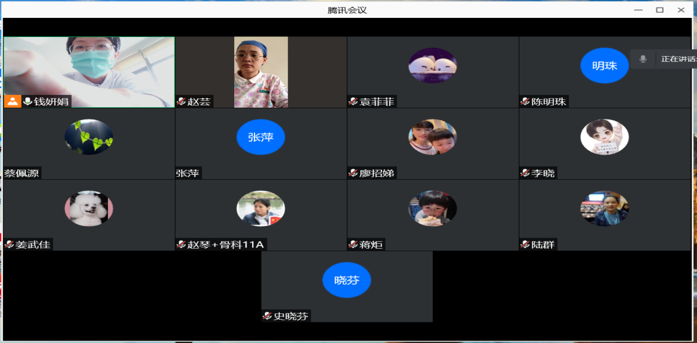
Task: Open 赵芸's camera video feed
Action: [261, 71]
